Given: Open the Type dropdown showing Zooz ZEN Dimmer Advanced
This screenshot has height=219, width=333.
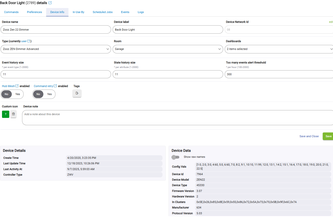Looking at the screenshot, I should pos(56,49).
